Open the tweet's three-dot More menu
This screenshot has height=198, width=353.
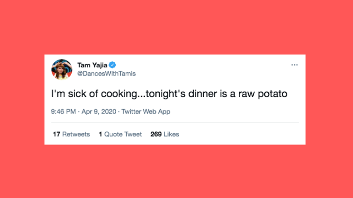pos(294,66)
